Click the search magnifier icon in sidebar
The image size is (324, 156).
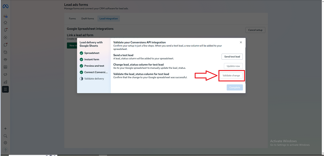(5, 136)
